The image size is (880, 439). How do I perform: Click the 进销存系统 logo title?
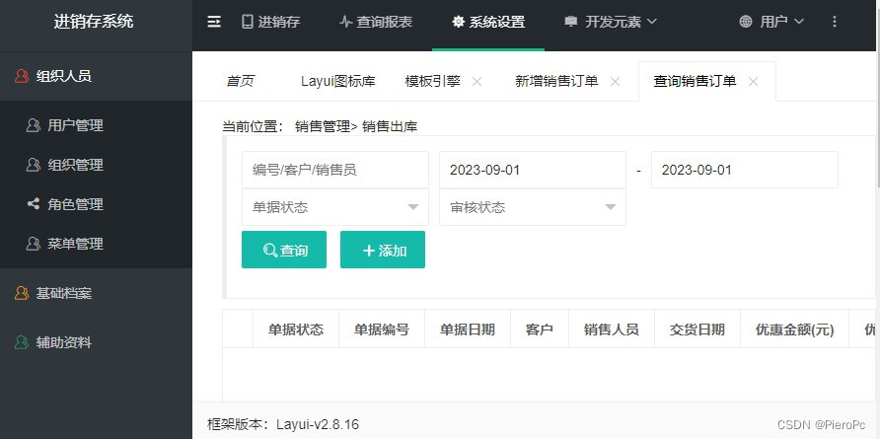click(x=94, y=22)
